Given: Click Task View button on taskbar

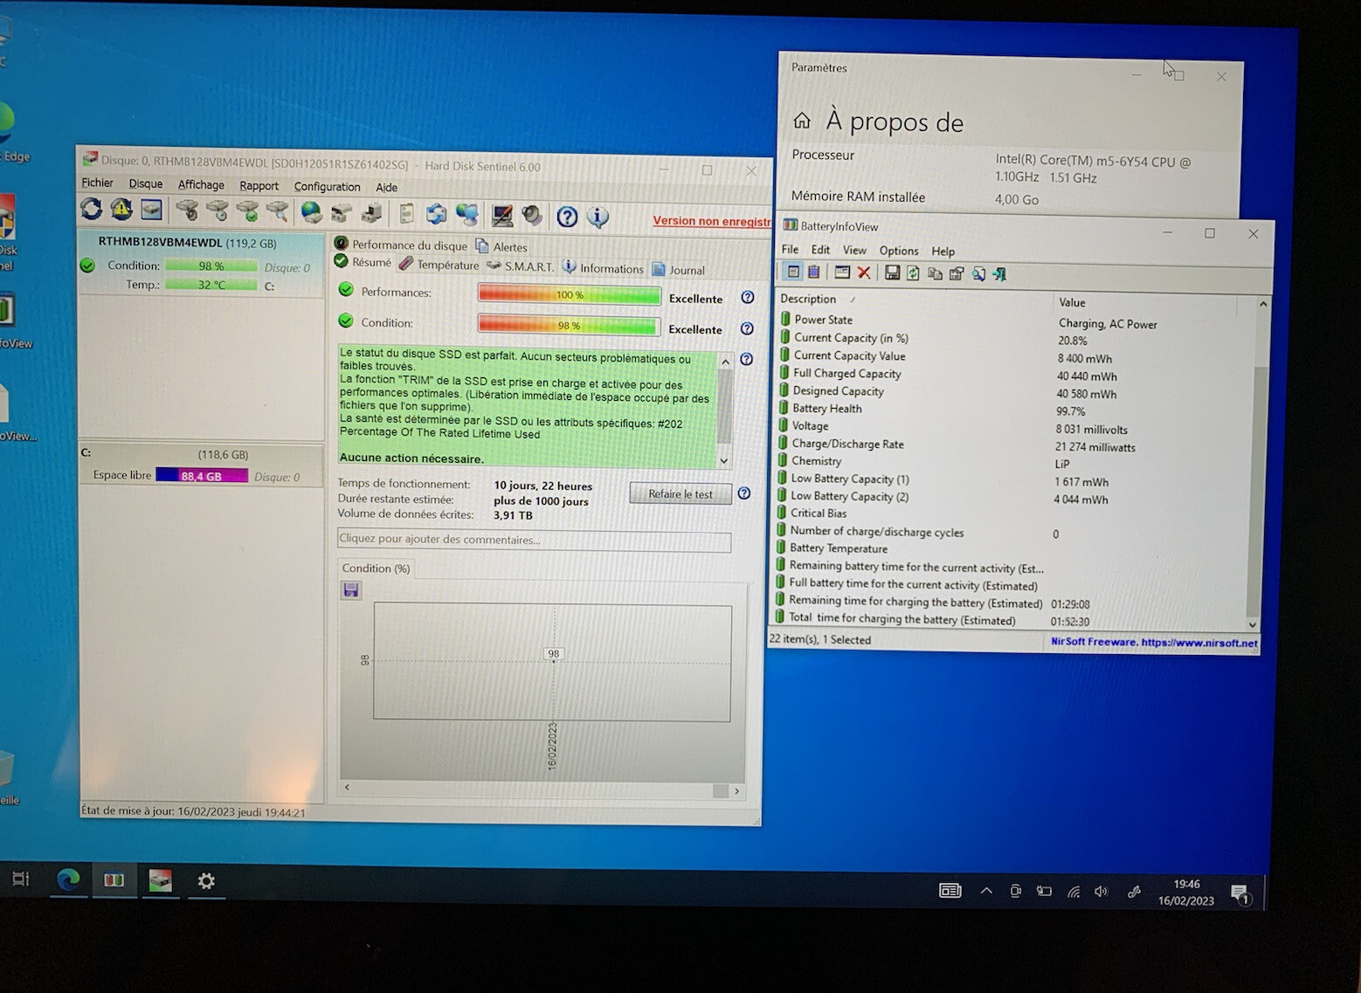Looking at the screenshot, I should [x=21, y=879].
